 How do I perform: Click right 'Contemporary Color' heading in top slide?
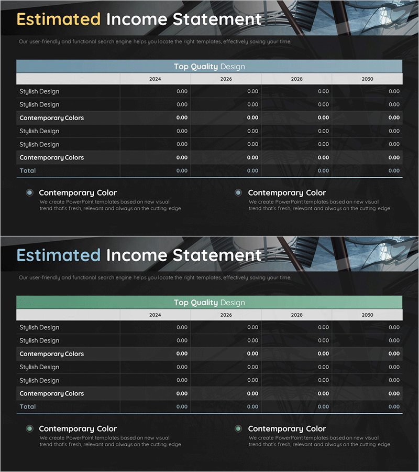click(286, 193)
